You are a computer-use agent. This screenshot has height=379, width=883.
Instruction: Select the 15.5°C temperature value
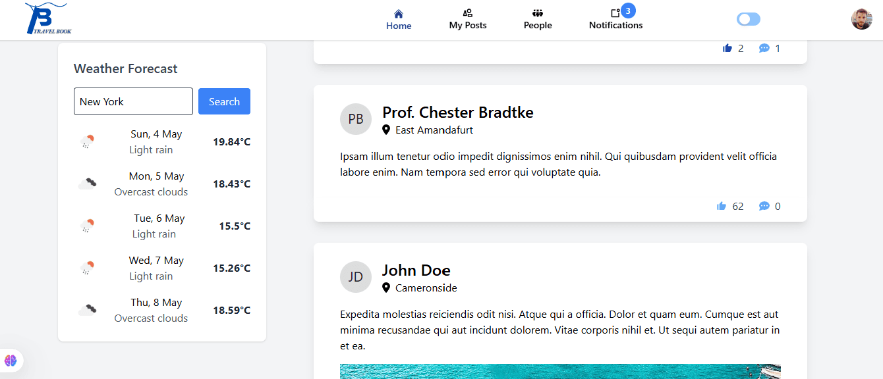click(235, 226)
